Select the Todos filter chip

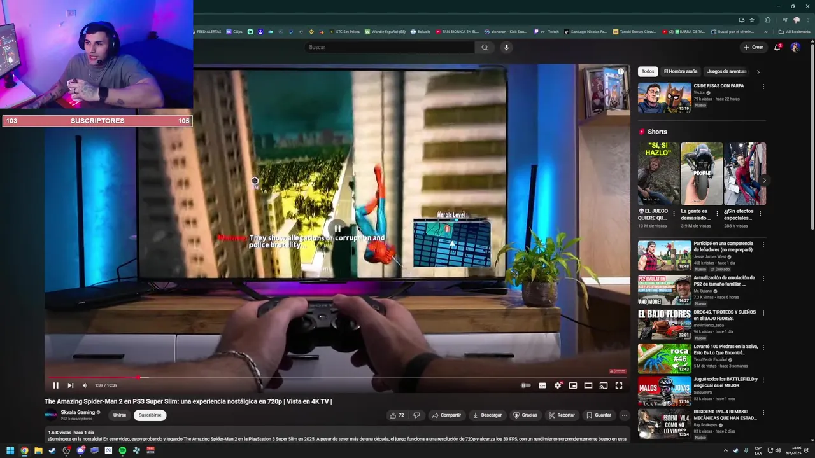[648, 71]
